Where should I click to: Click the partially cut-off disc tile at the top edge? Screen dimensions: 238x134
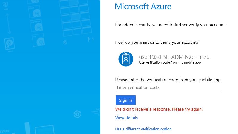click(33, 2)
